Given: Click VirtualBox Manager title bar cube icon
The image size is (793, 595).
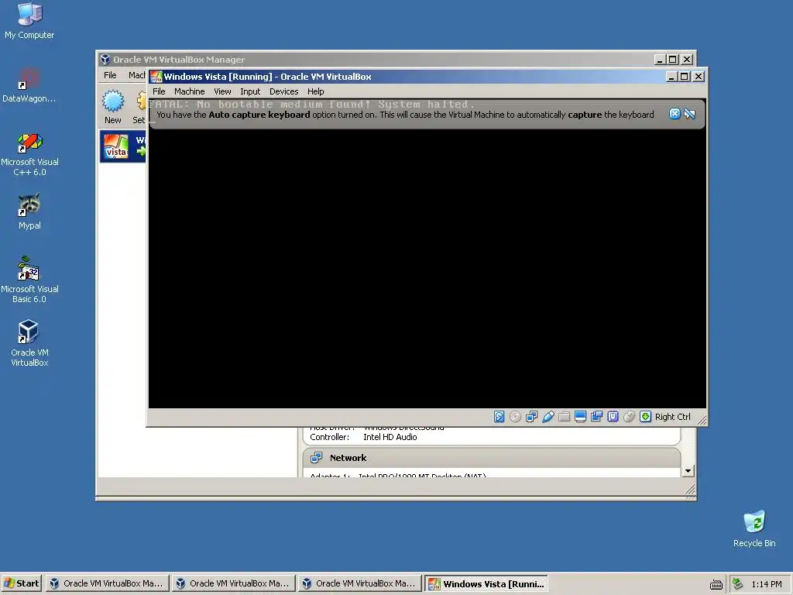Looking at the screenshot, I should 105,60.
